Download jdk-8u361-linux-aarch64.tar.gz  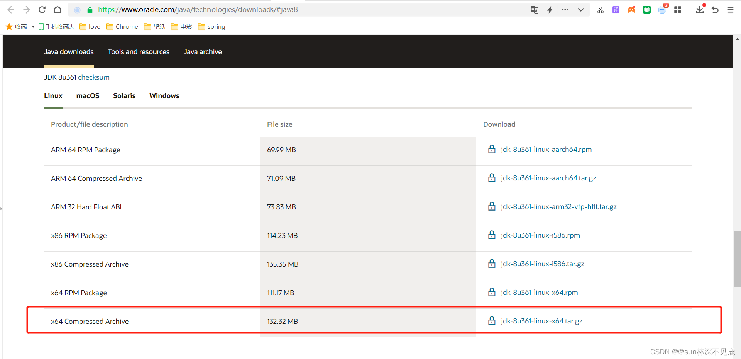click(x=548, y=178)
